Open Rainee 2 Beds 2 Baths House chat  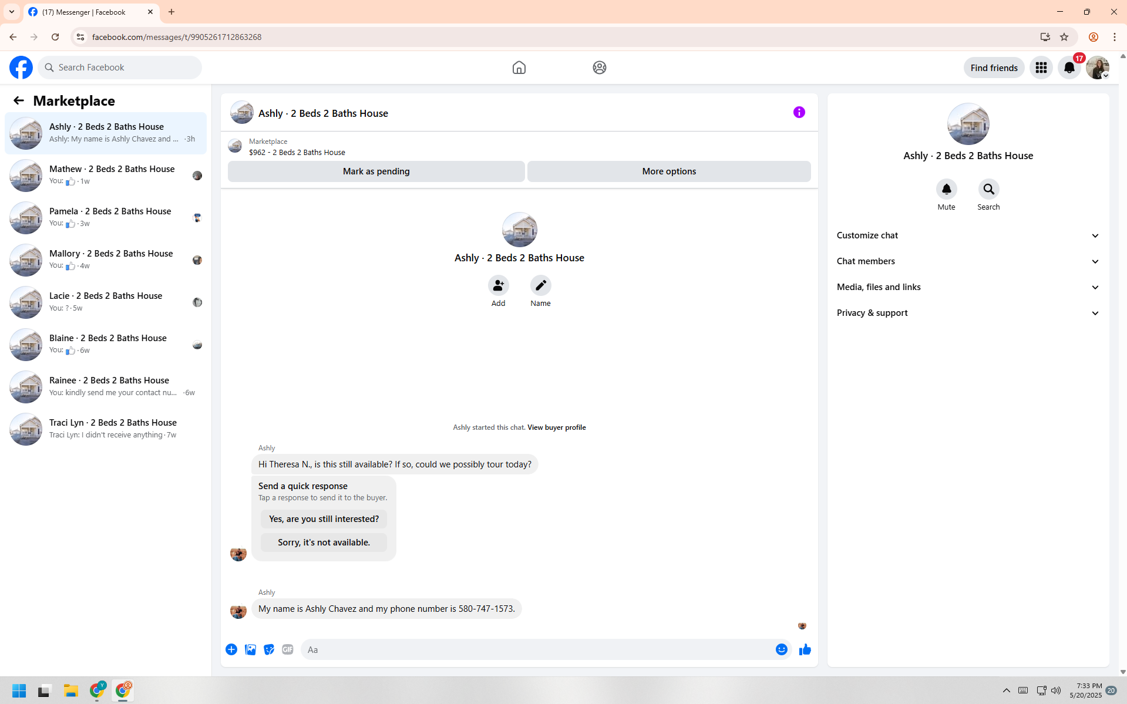[x=106, y=386]
